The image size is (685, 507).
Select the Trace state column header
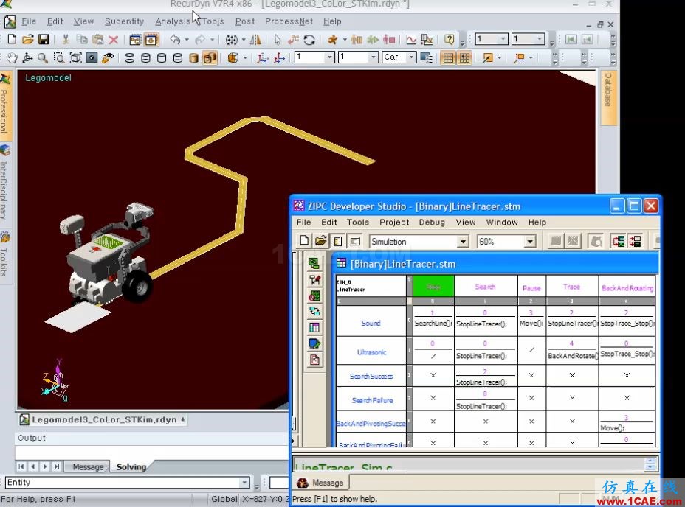(x=571, y=287)
